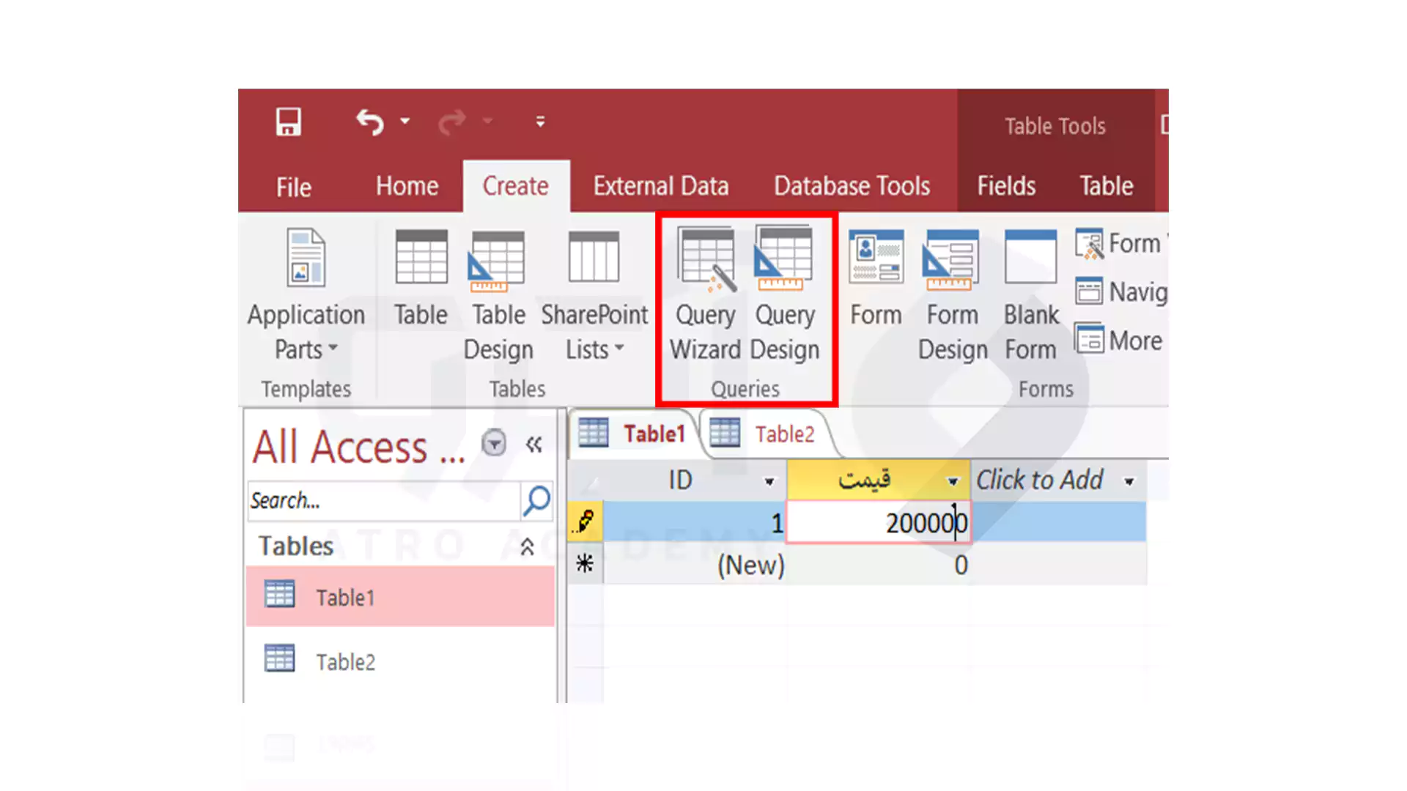This screenshot has width=1407, height=791.
Task: Open the File tab
Action: pos(294,187)
